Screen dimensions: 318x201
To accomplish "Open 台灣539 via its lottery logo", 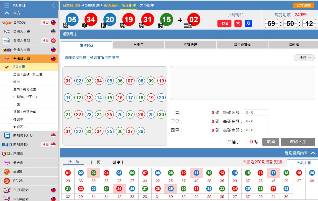I will [x=6, y=23].
